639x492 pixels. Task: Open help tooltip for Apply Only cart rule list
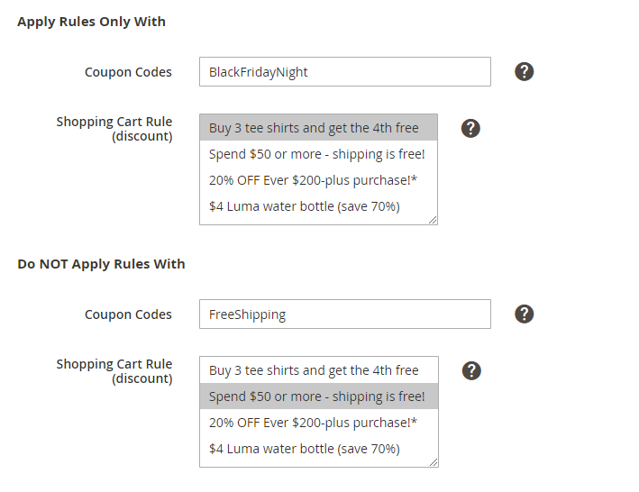pyautogui.click(x=470, y=128)
